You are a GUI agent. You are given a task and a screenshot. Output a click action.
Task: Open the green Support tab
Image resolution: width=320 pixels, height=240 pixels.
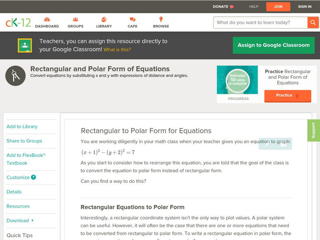[x=314, y=131]
